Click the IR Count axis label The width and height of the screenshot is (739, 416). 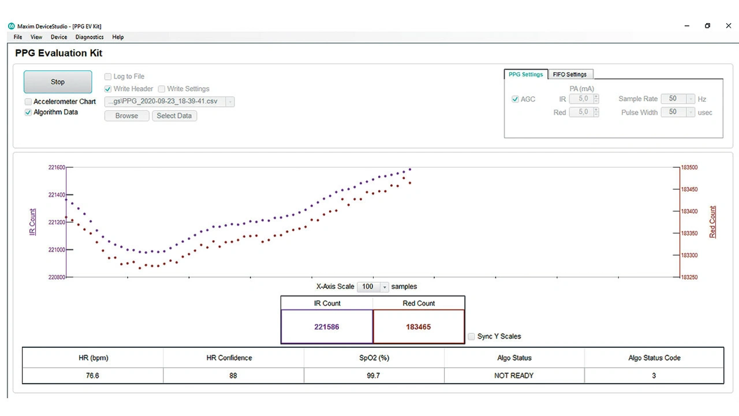pyautogui.click(x=32, y=222)
